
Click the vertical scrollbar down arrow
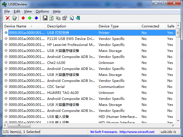(178, 121)
